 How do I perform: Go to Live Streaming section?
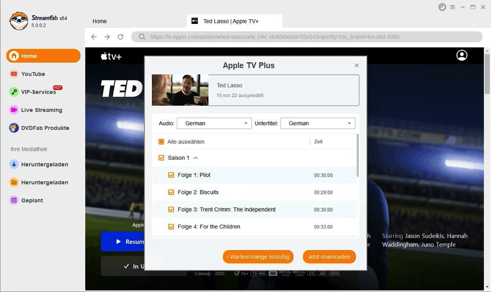point(41,110)
